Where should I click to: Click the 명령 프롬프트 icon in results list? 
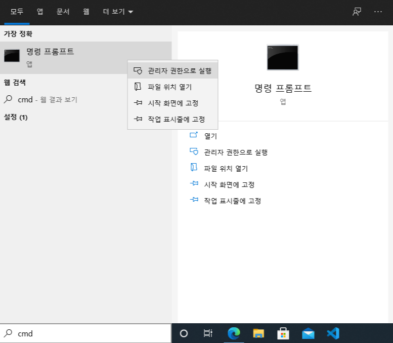click(x=12, y=56)
